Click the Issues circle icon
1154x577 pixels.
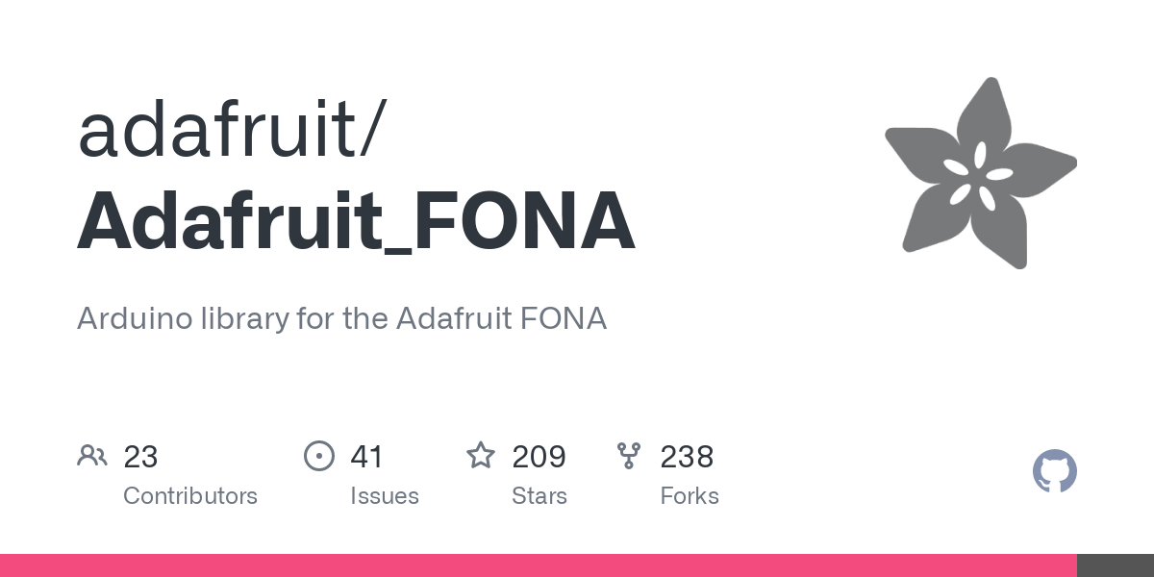coord(318,456)
